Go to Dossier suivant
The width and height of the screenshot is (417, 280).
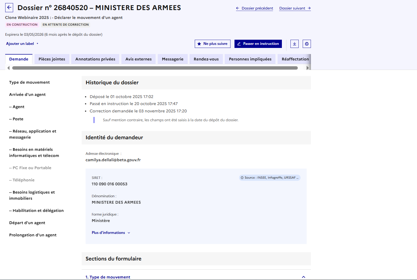(295, 8)
